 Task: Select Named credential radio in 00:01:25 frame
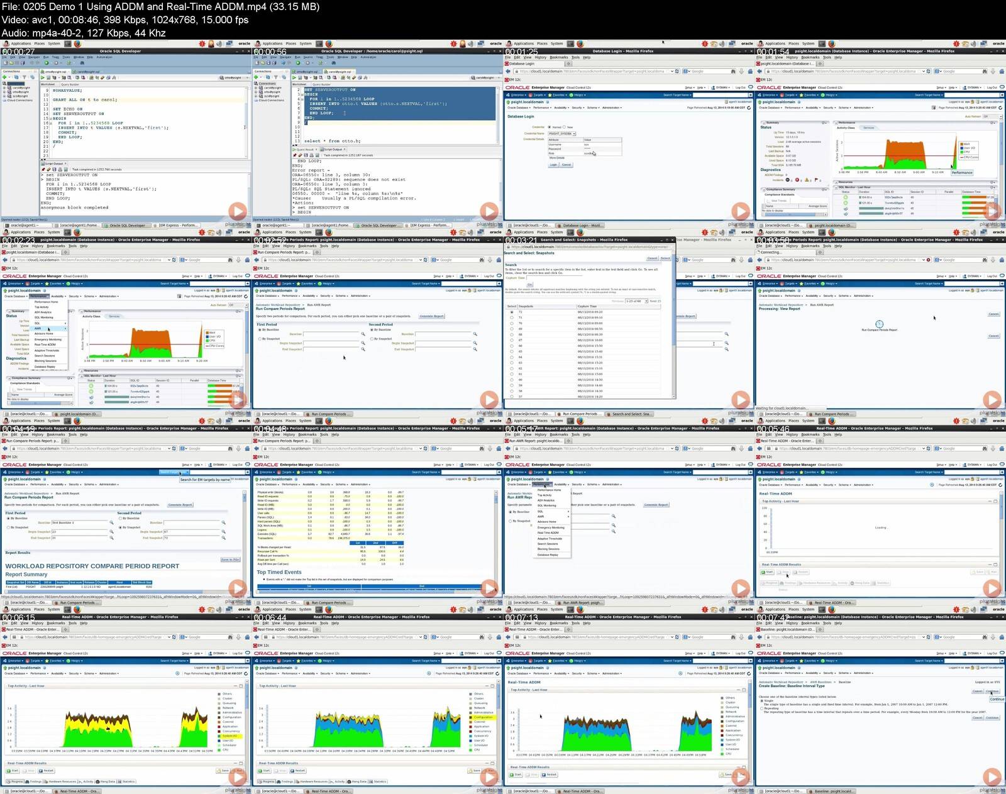coord(550,127)
